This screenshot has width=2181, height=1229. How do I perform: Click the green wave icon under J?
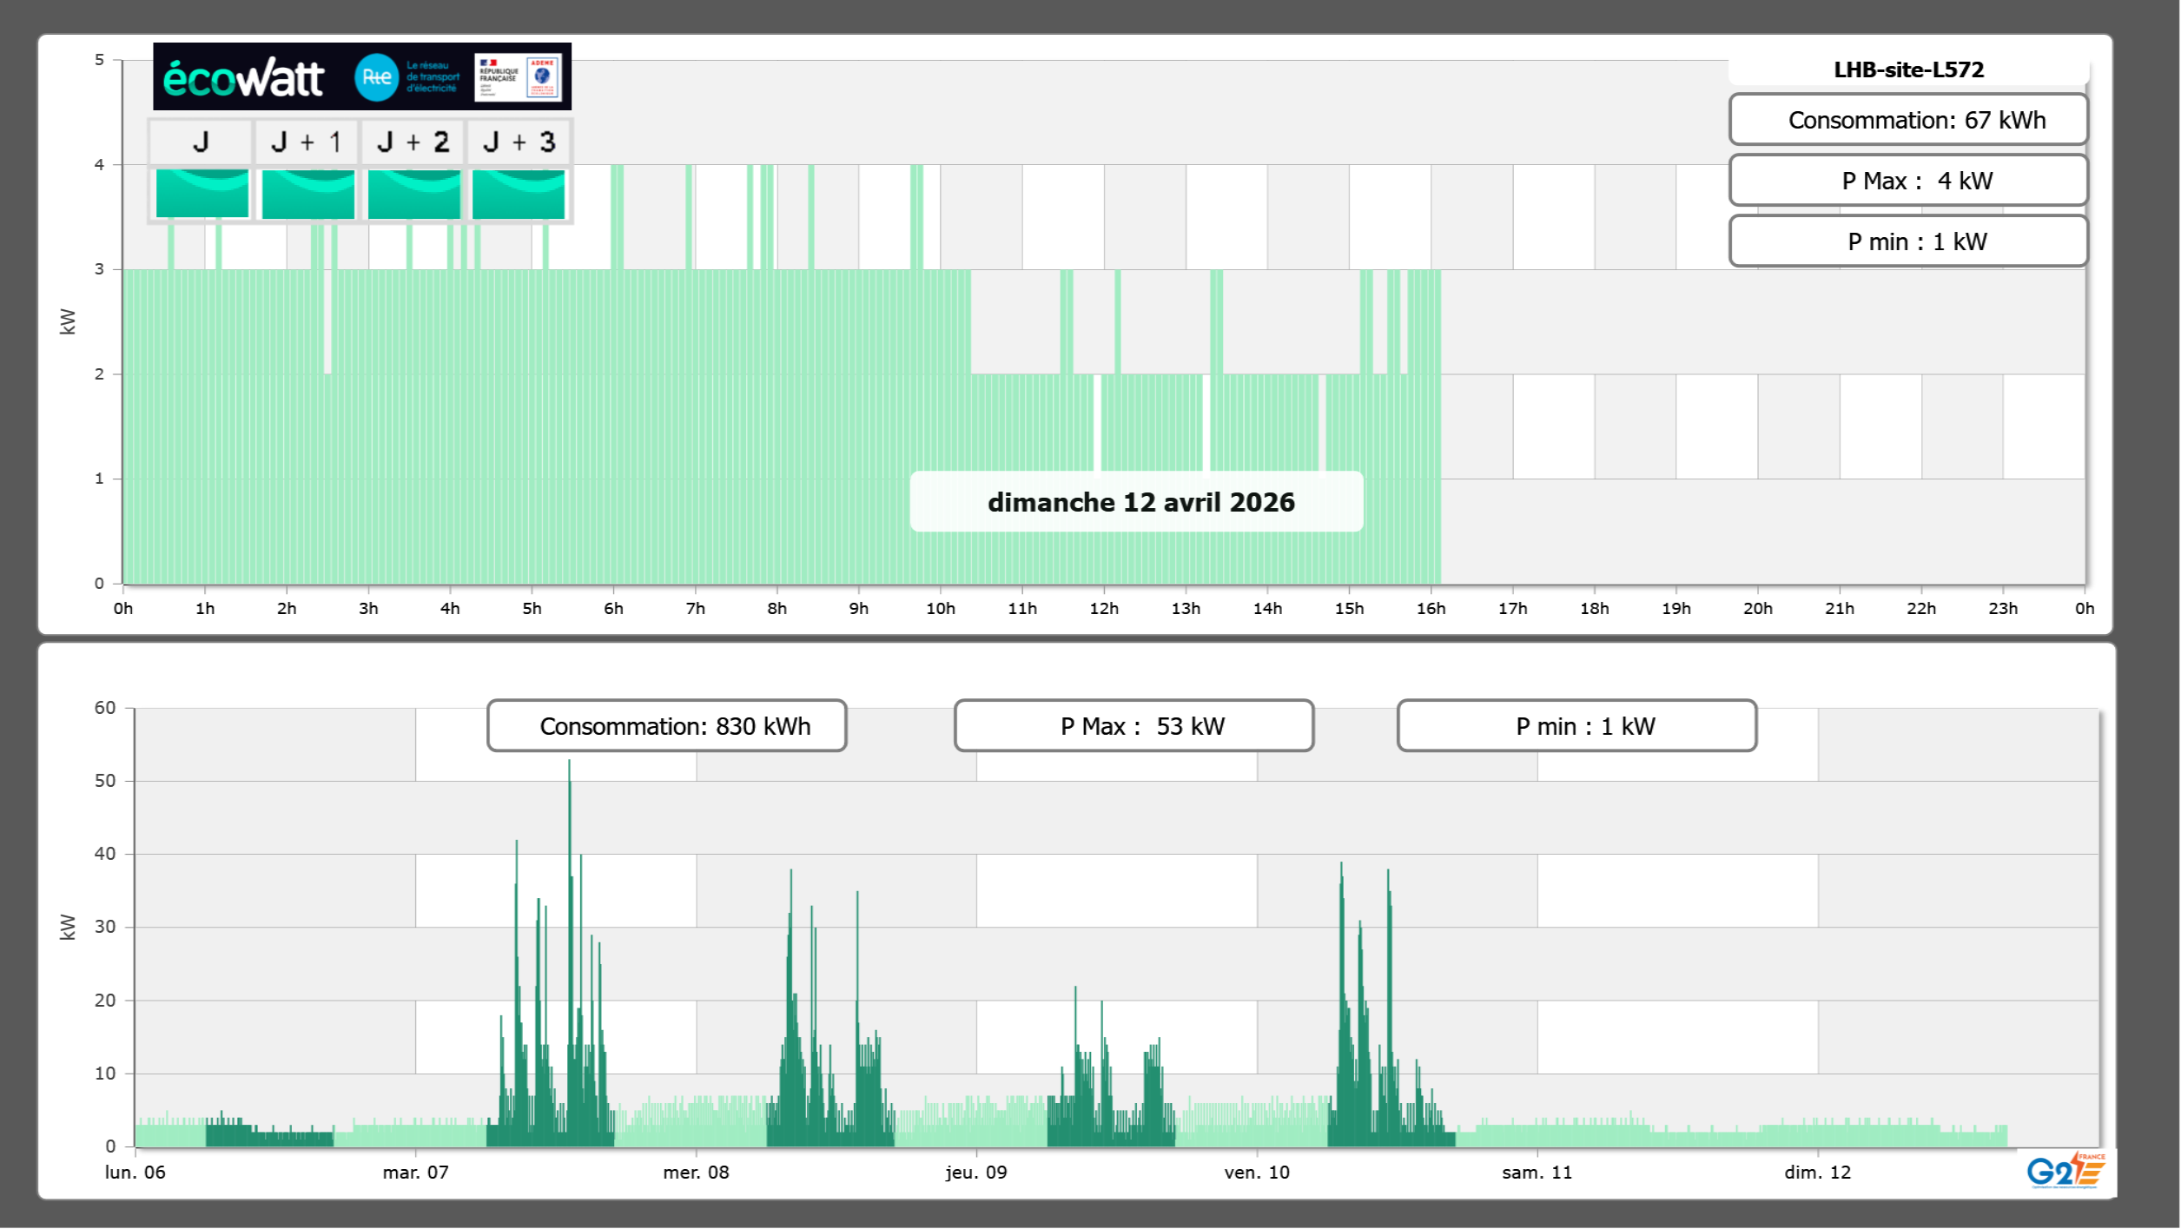coord(202,194)
